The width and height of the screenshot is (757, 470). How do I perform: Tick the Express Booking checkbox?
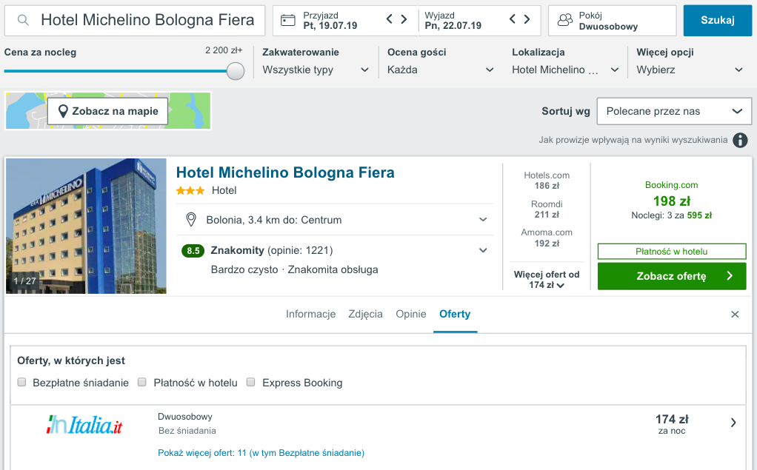click(x=250, y=382)
